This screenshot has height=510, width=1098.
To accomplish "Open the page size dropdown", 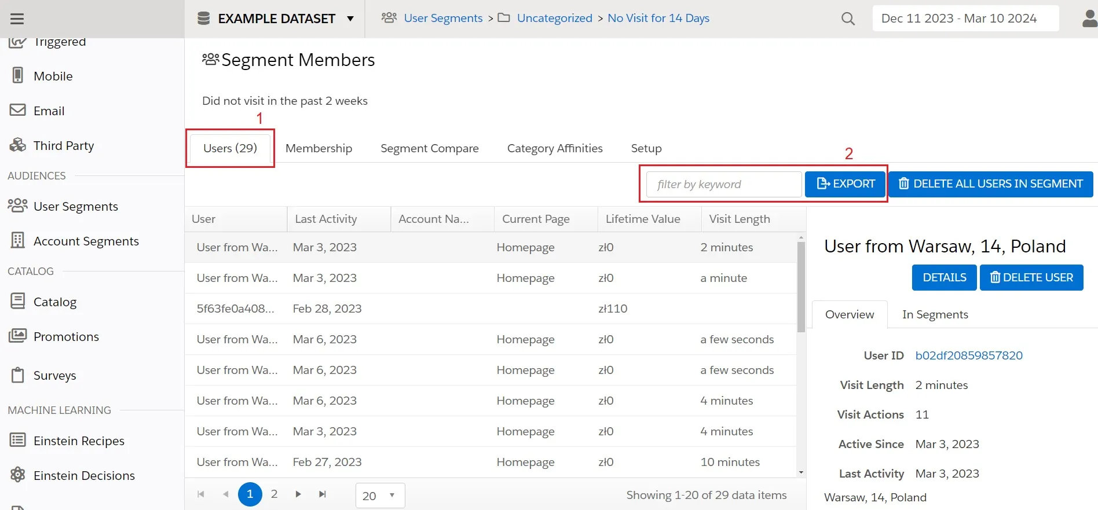I will click(380, 496).
